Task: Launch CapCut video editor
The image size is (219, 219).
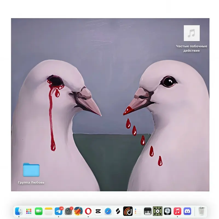Action: [98, 211]
